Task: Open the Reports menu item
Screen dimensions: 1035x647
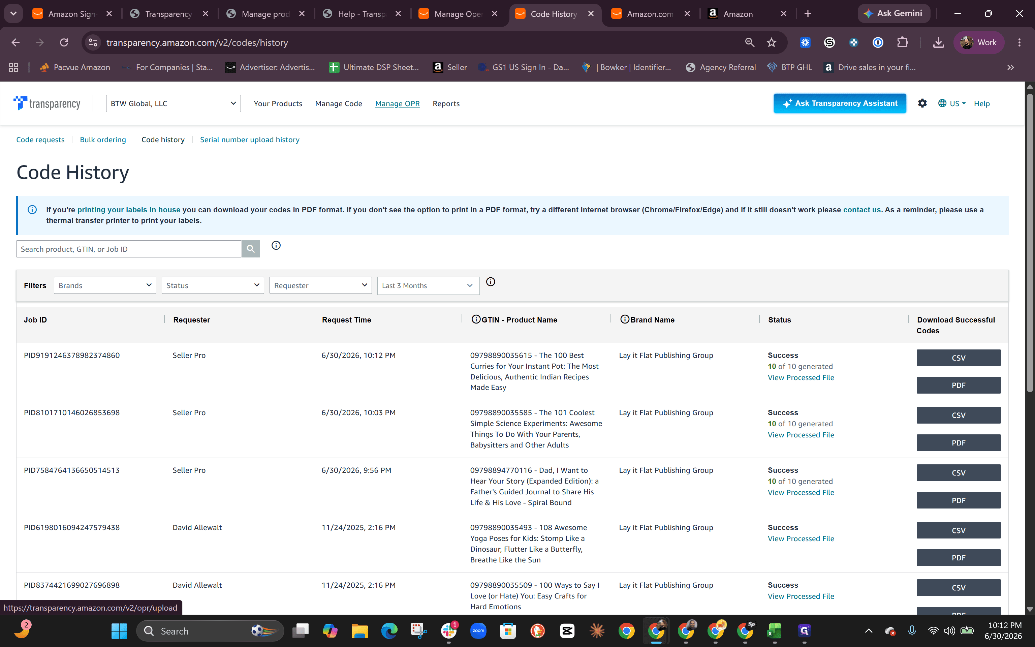Action: coord(446,103)
